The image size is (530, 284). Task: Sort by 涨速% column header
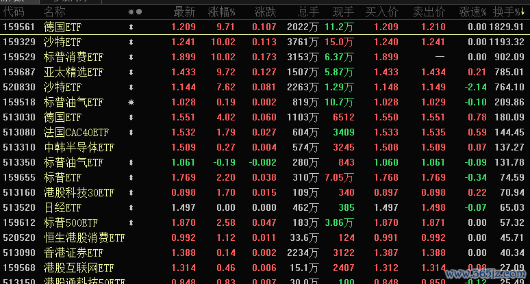pyautogui.click(x=472, y=12)
